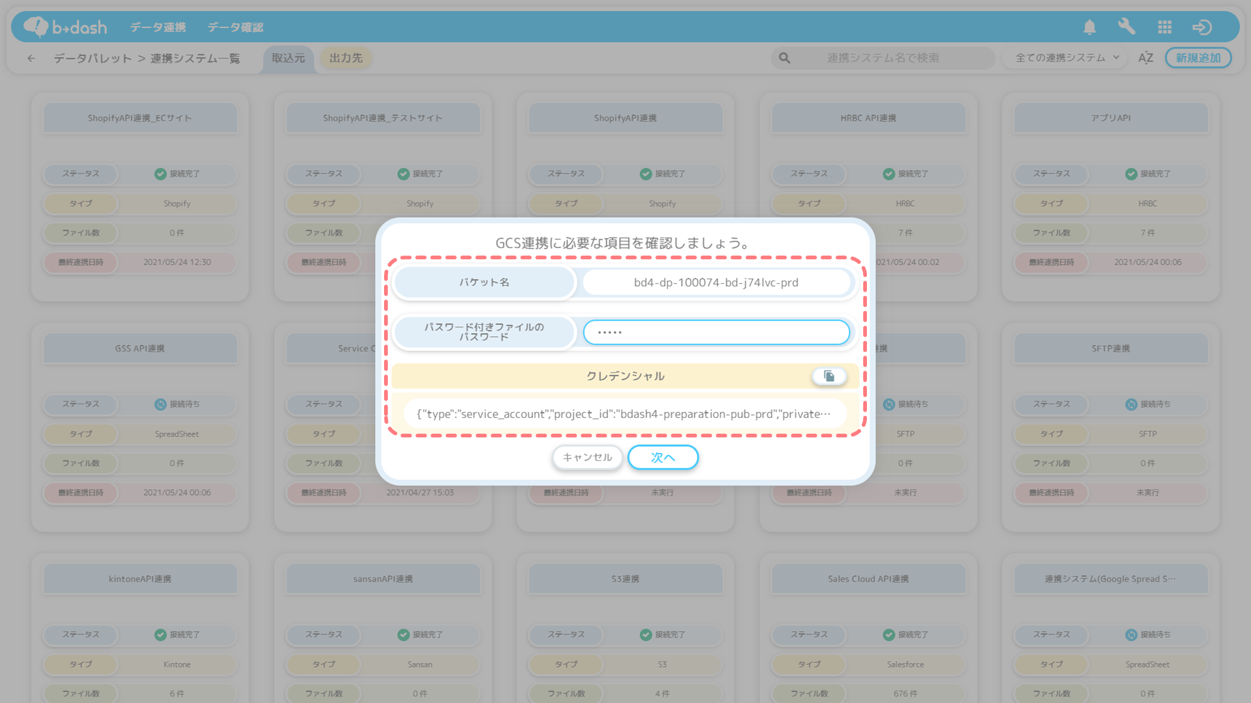
Task: Click the Sansan type value
Action: click(420, 664)
